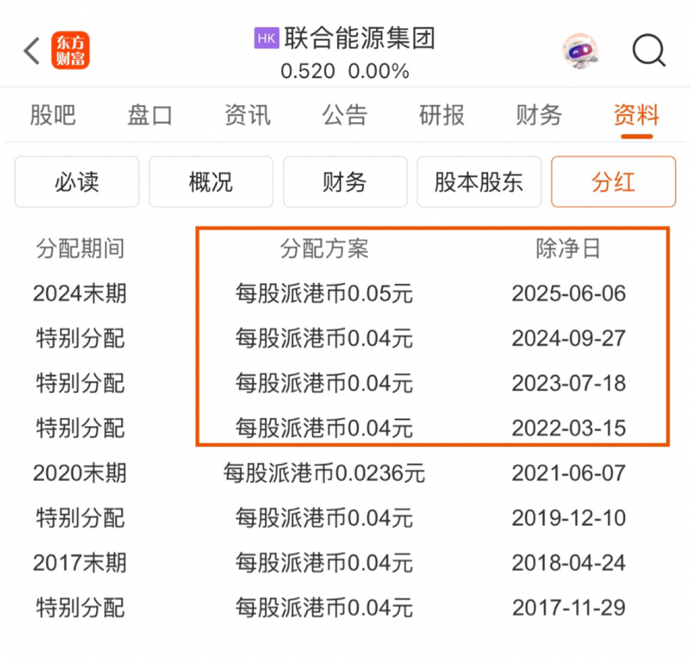690x659 pixels.
Task: Tap the stock title 联合能源集团
Action: 360,38
